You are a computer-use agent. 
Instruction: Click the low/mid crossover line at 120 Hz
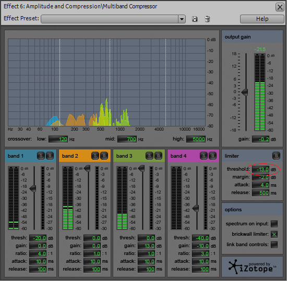pos(59,82)
